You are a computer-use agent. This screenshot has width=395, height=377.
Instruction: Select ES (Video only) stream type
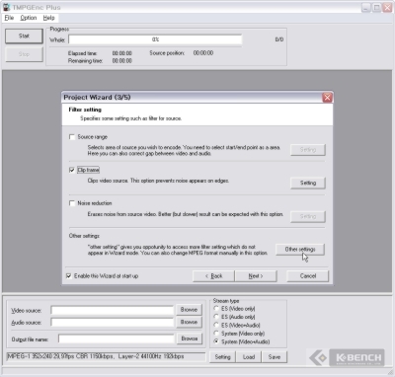pyautogui.click(x=216, y=309)
